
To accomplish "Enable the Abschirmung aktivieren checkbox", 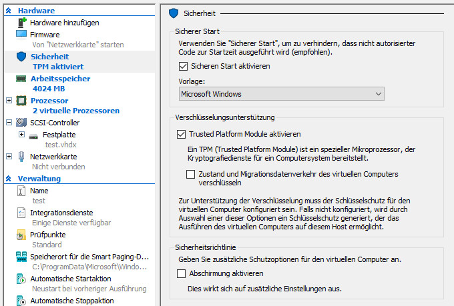I will click(x=181, y=273).
